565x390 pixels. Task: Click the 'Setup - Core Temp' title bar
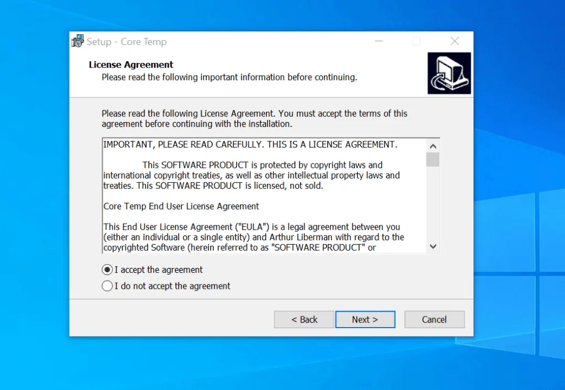221,41
